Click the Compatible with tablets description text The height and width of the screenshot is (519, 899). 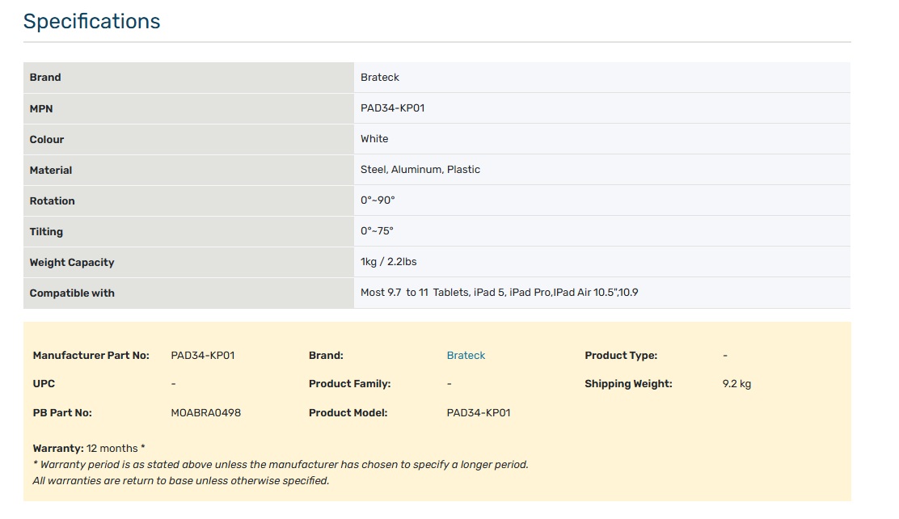499,293
